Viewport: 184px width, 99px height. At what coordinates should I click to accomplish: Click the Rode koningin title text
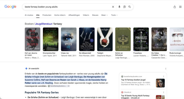point(175,53)
